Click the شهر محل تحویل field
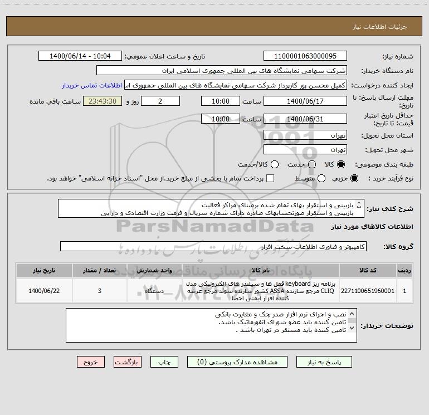Viewport: 429px width, 415px height. click(x=305, y=149)
